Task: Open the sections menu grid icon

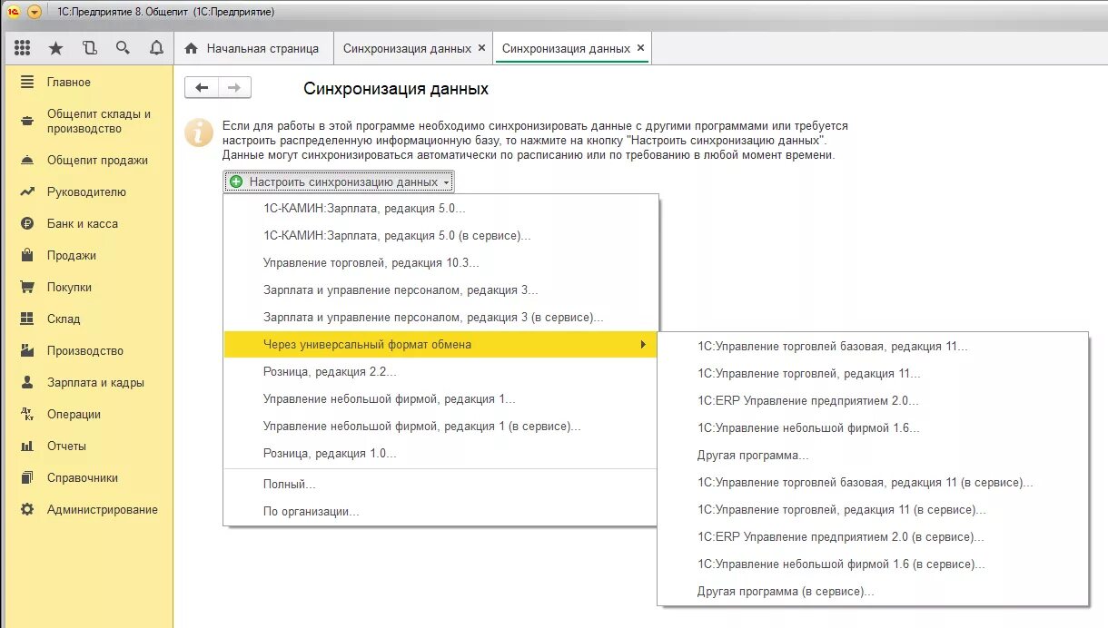Action: (23, 48)
